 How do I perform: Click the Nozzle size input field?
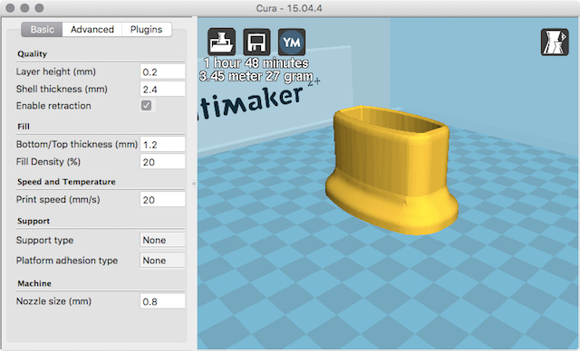[x=162, y=301]
